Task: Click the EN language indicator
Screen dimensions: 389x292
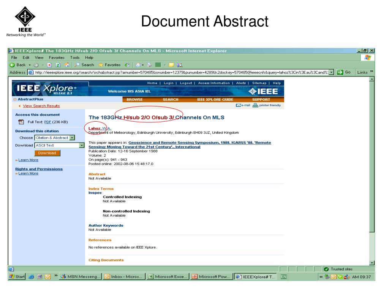Action: 283,277
